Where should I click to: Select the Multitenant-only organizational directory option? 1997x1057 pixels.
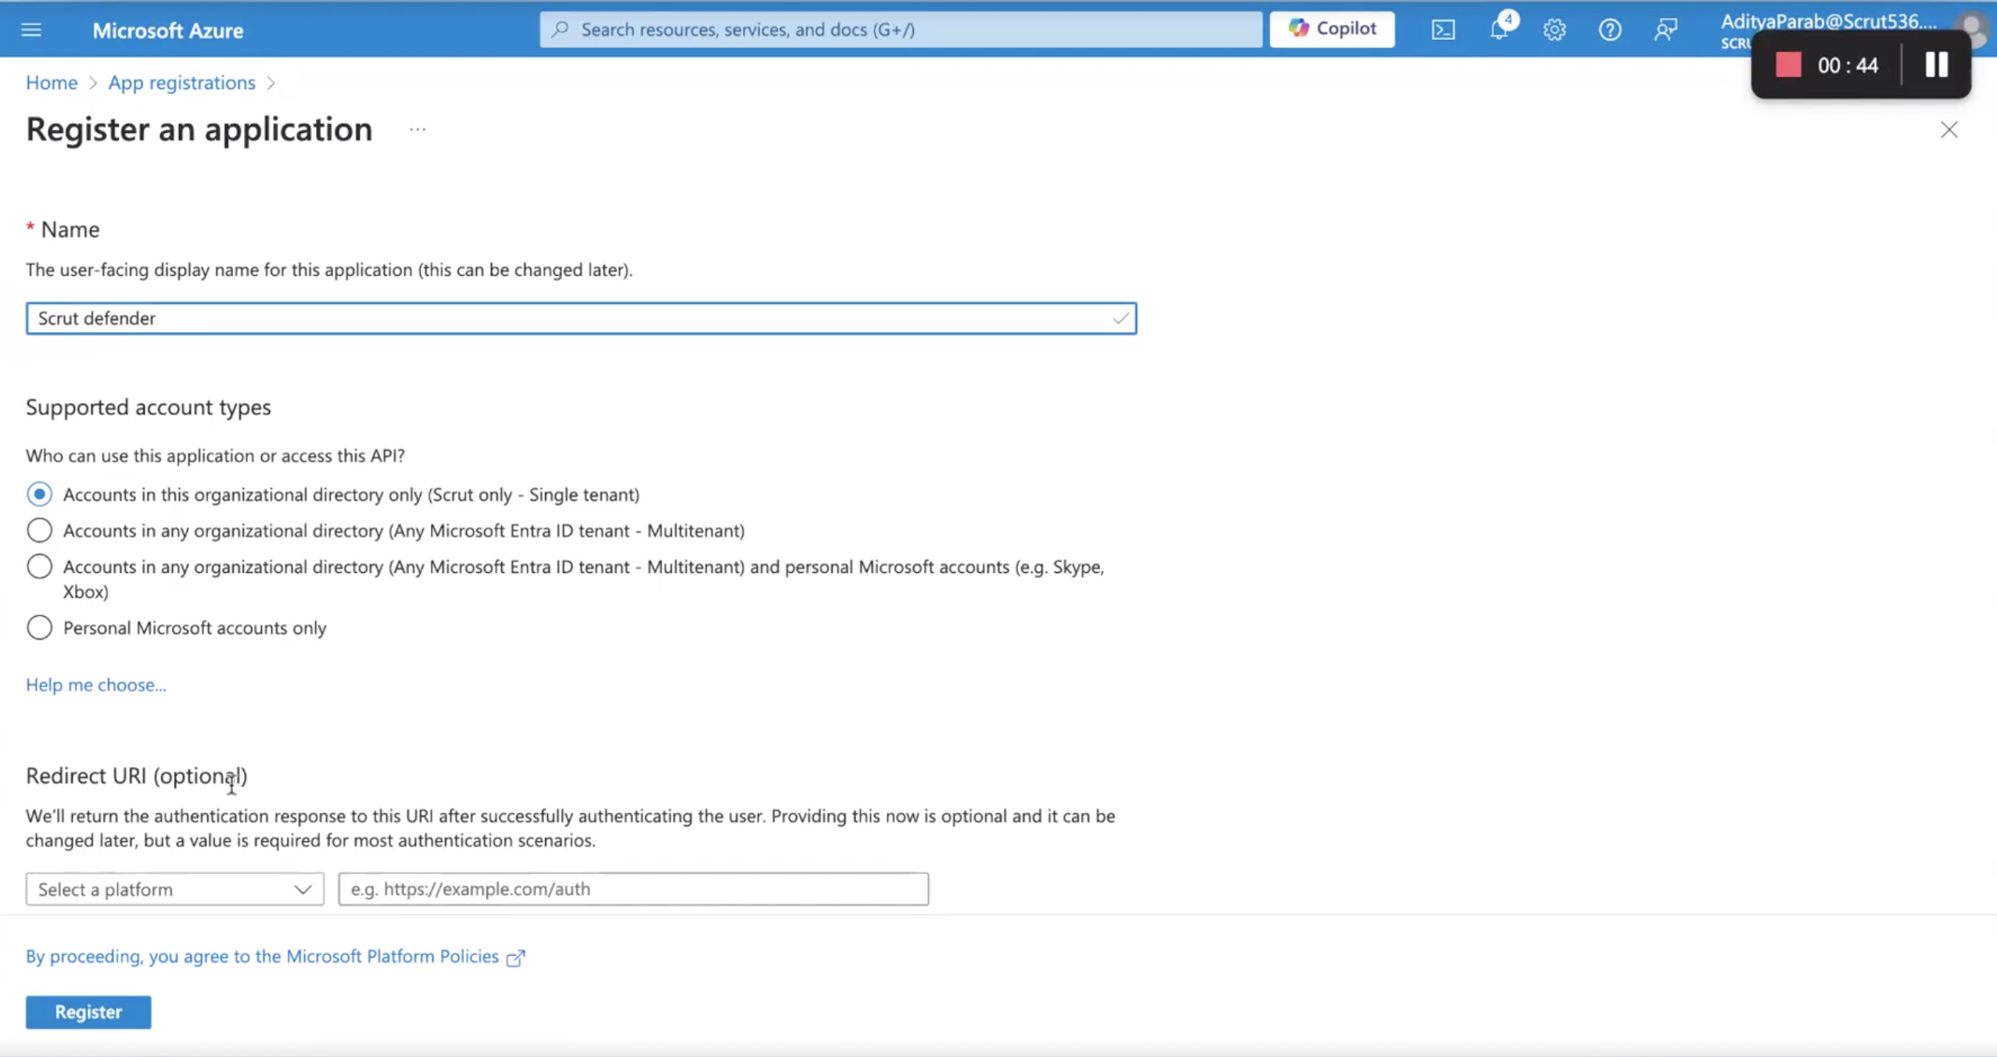coord(39,530)
